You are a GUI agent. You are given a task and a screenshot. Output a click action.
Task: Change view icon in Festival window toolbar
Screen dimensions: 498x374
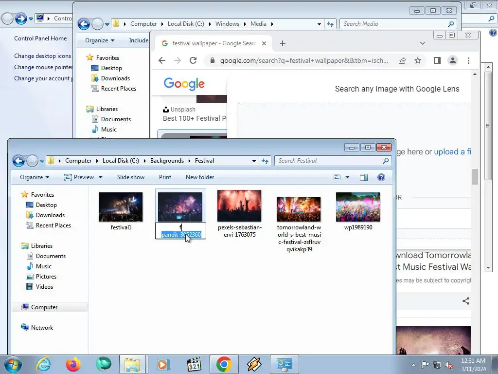(337, 177)
